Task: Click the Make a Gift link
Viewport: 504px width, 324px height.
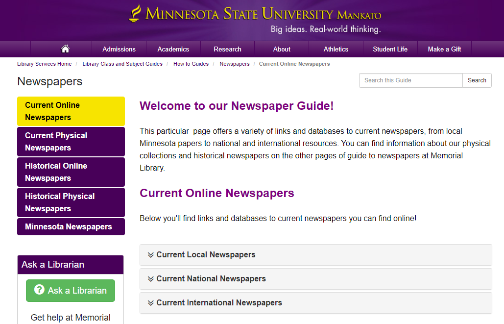Action: (444, 49)
